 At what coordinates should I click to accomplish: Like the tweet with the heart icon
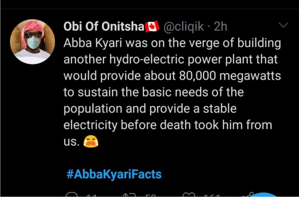pyautogui.click(x=189, y=194)
